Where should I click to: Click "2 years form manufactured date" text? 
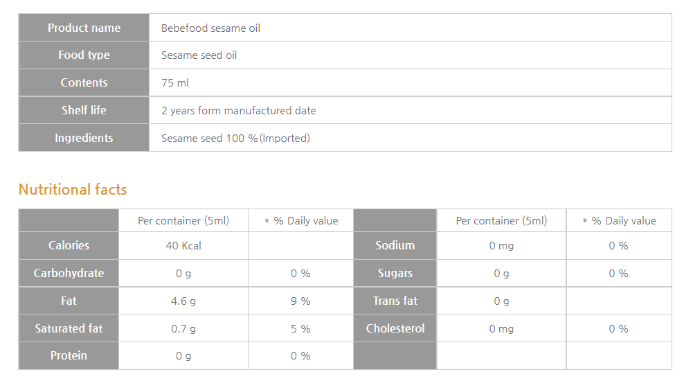click(238, 111)
